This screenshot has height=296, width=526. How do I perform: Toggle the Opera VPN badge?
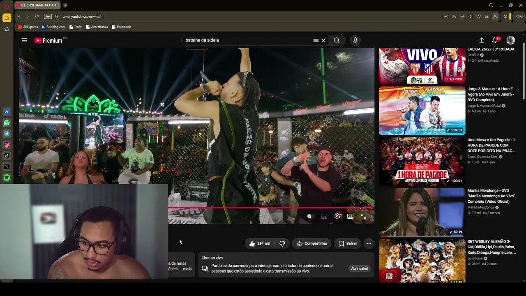(48, 16)
